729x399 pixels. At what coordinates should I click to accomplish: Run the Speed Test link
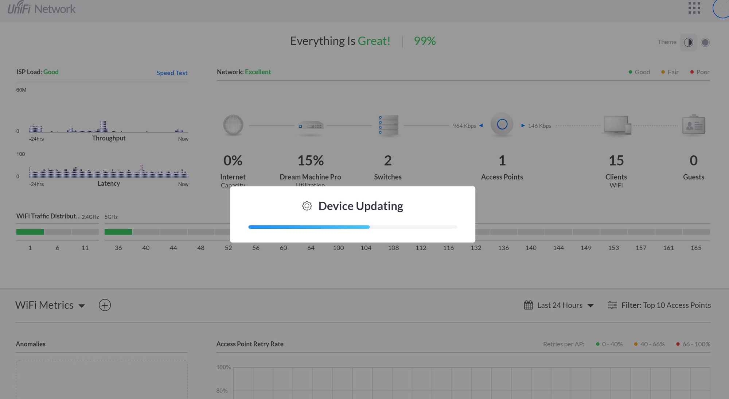(172, 73)
